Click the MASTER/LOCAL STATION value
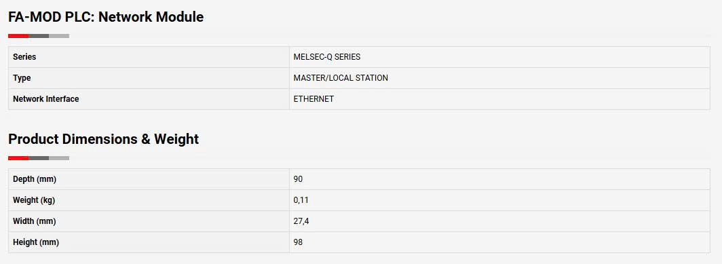This screenshot has height=264, width=722. point(341,78)
